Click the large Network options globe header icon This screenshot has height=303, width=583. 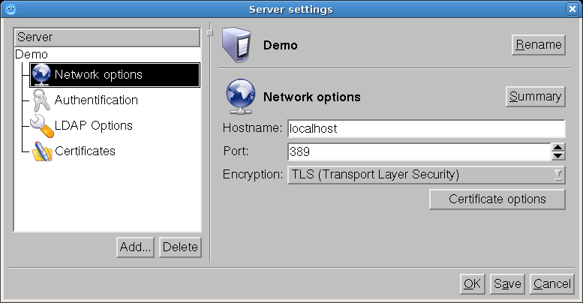coord(240,97)
